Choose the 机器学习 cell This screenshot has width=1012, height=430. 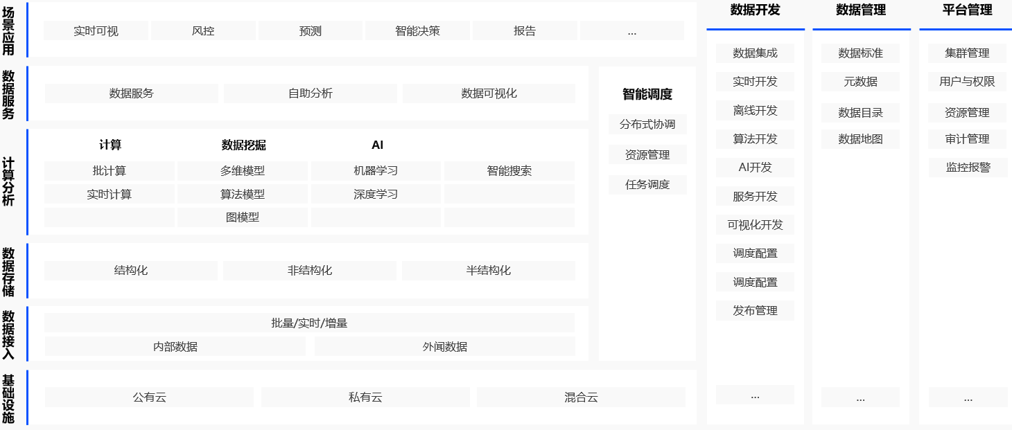tap(376, 171)
